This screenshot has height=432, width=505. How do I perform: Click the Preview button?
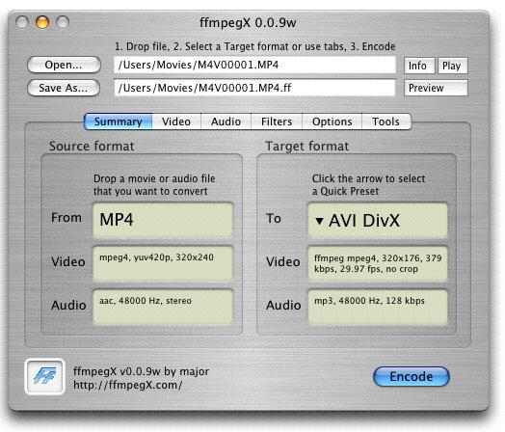pyautogui.click(x=436, y=88)
